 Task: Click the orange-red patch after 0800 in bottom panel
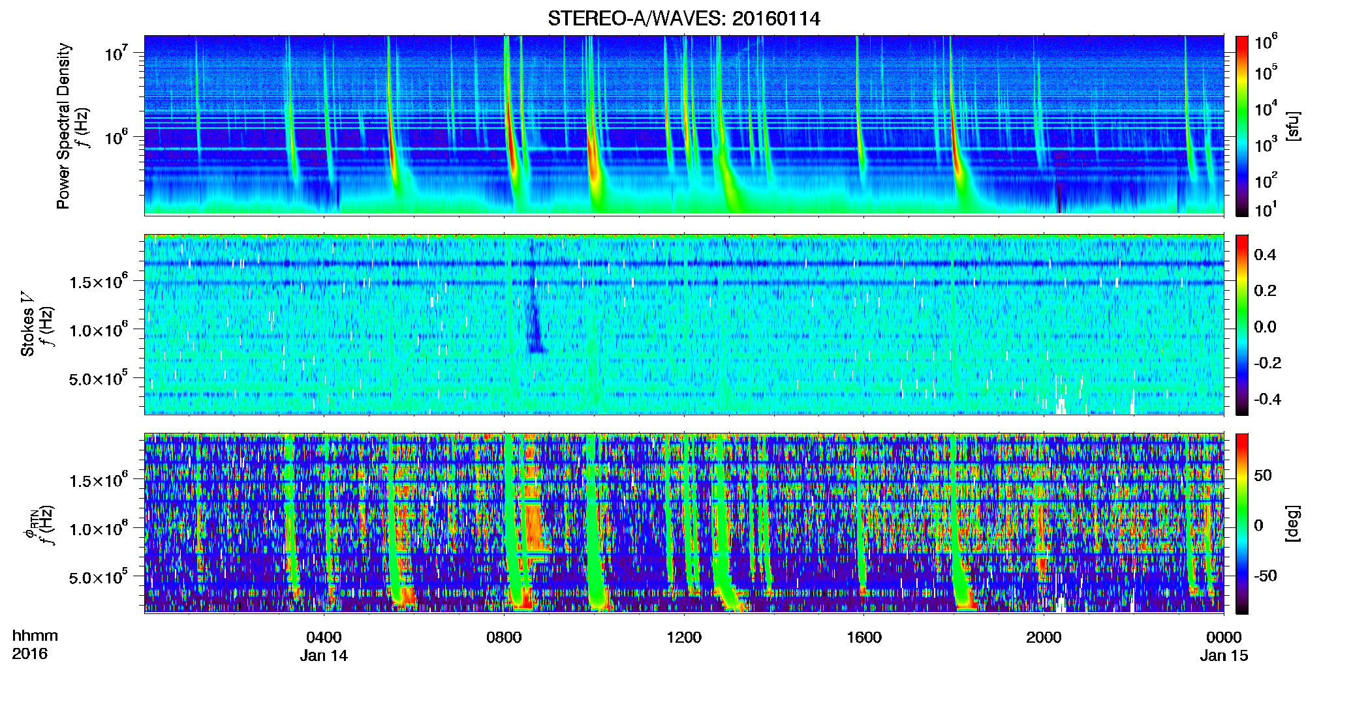pyautogui.click(x=533, y=521)
